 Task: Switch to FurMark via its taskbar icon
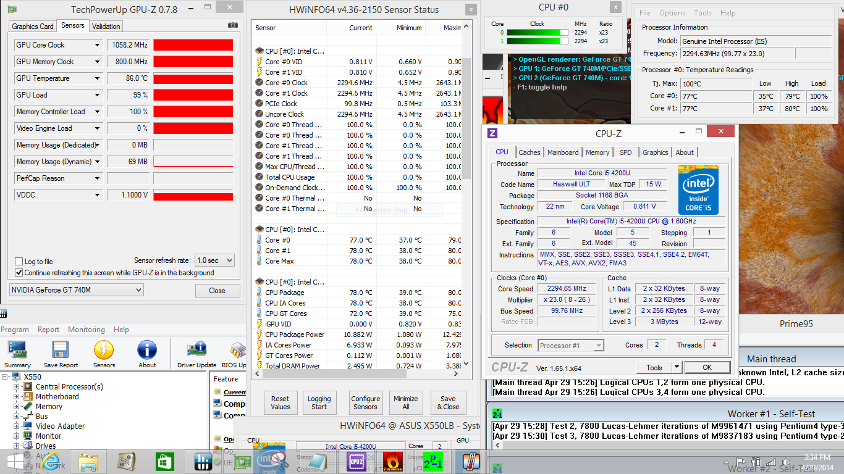pyautogui.click(x=394, y=460)
